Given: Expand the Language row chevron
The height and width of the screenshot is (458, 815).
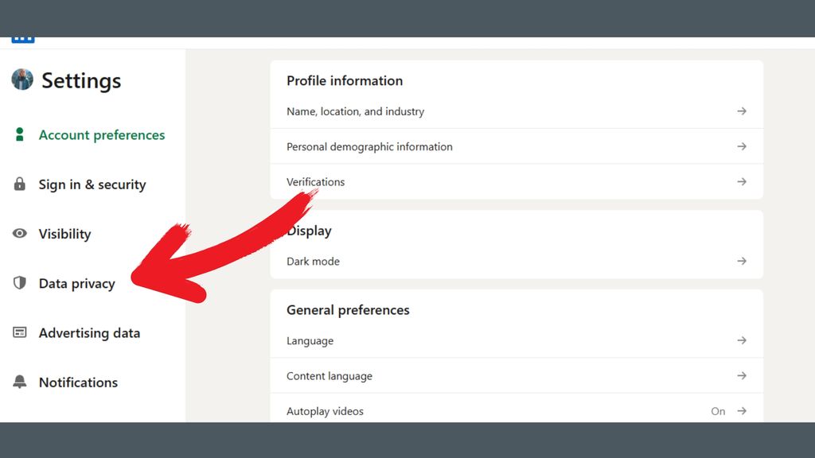Looking at the screenshot, I should click(741, 340).
